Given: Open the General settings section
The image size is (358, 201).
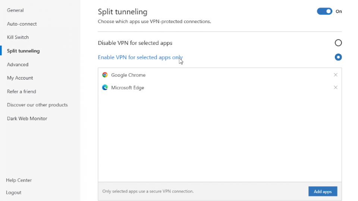Looking at the screenshot, I should coord(15,10).
